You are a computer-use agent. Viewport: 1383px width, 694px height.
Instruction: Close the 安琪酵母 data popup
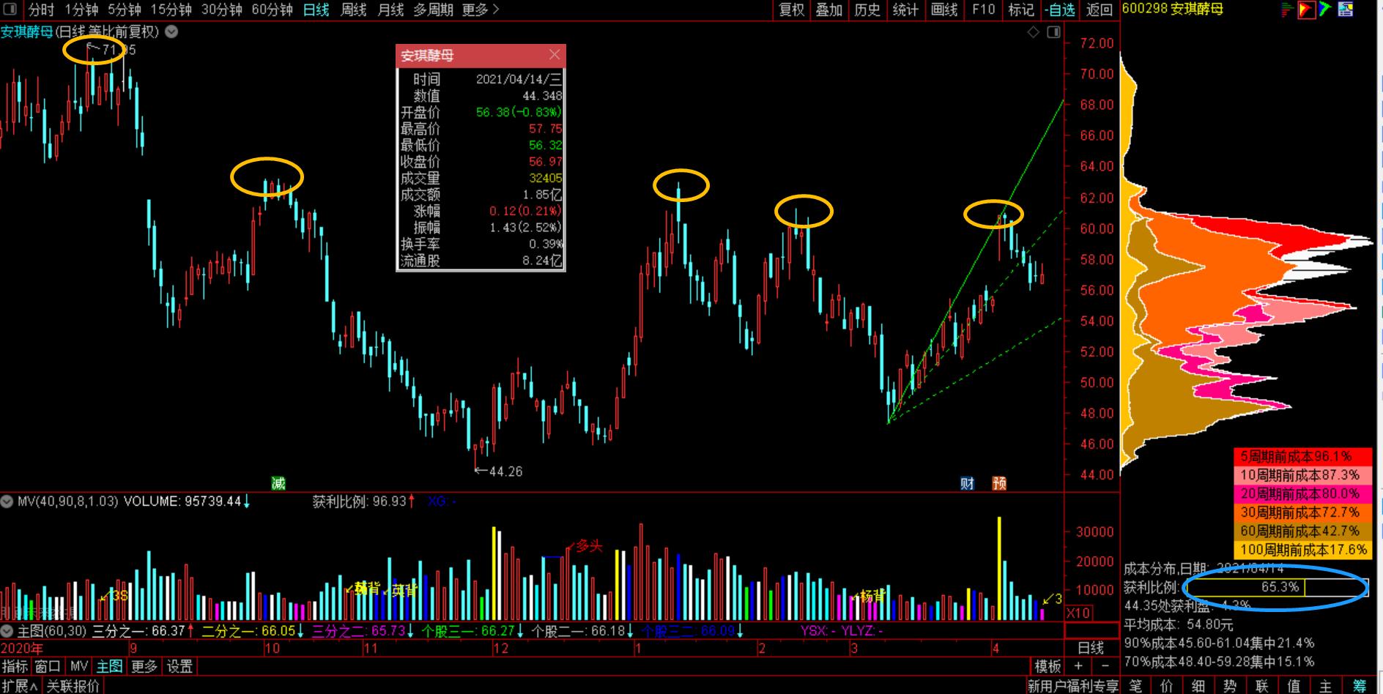point(555,55)
